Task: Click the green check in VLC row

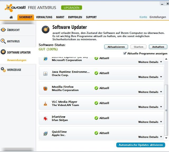Action: tap(96, 103)
